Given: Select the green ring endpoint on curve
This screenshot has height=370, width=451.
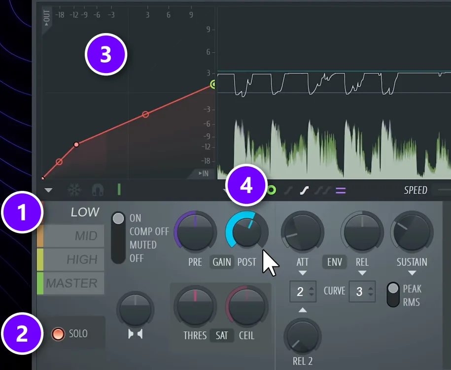Looking at the screenshot, I should (213, 84).
